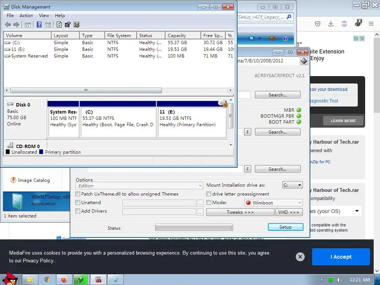Click the volume list horizontal scrollbar
The width and height of the screenshot is (380, 285).
[x=86, y=90]
